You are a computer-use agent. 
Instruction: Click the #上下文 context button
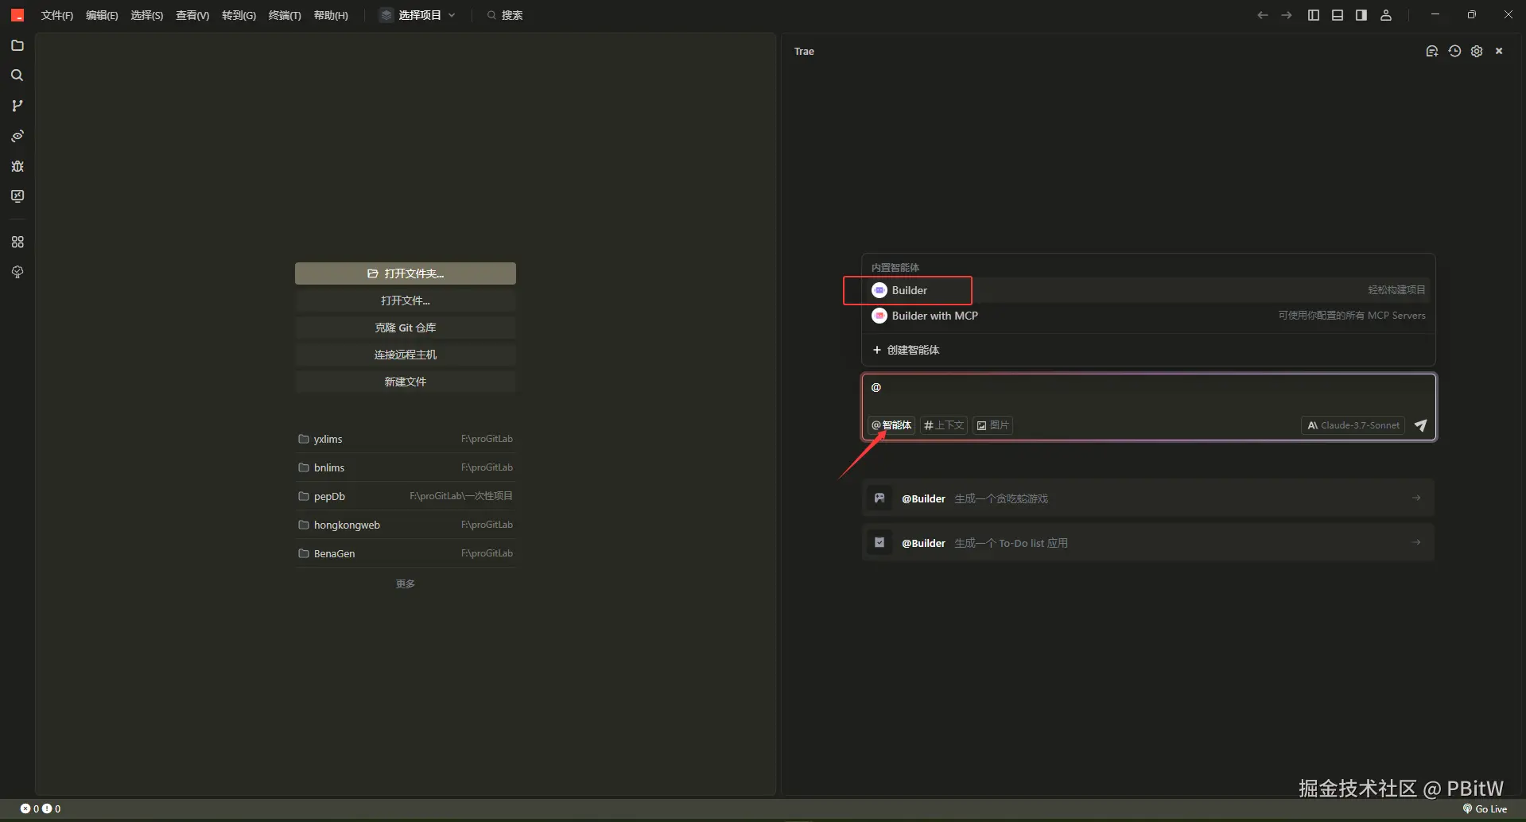tap(944, 425)
